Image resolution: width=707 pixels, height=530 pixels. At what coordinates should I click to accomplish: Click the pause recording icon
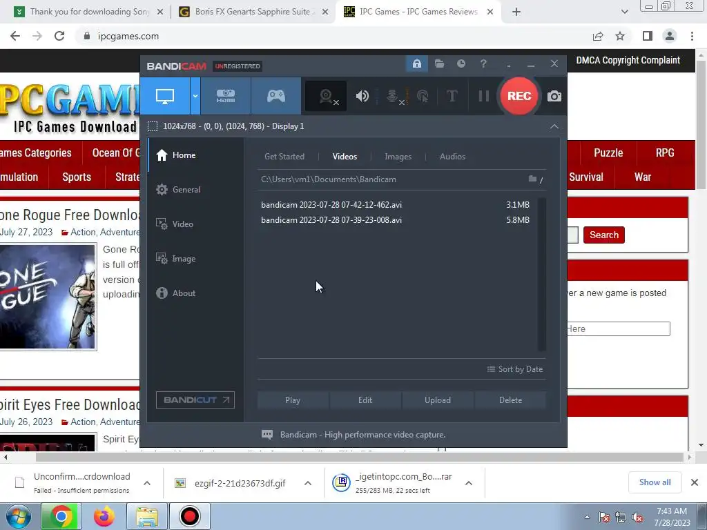[x=484, y=96]
